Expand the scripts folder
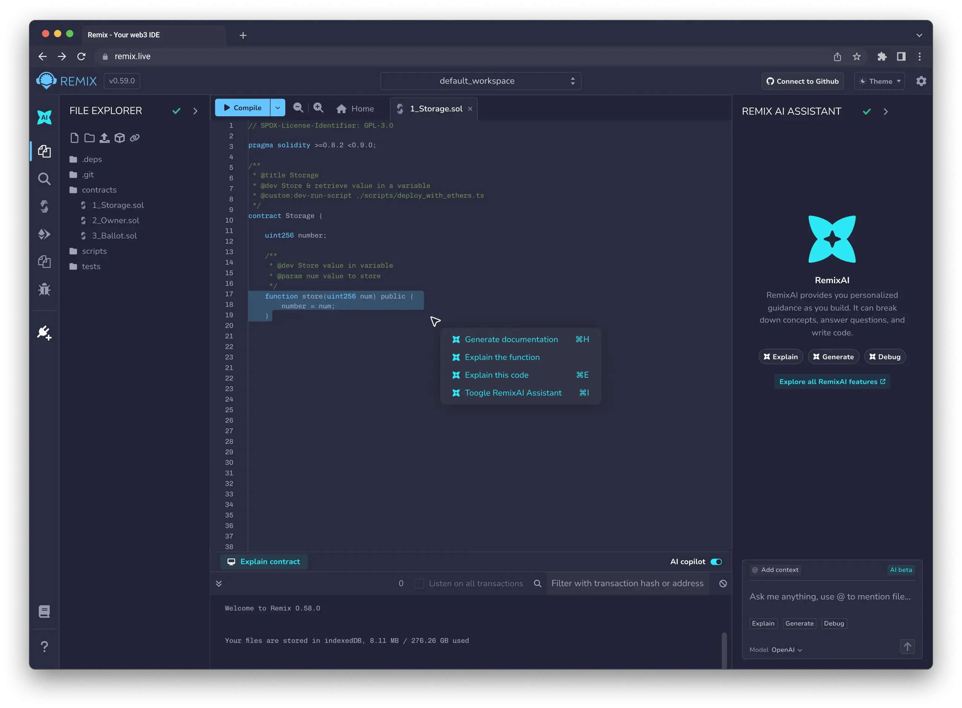Image resolution: width=962 pixels, height=708 pixels. (88, 251)
